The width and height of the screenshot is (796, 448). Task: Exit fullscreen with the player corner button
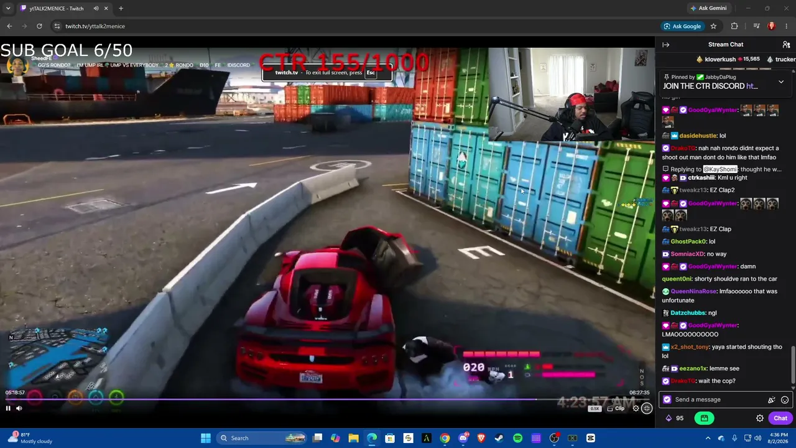pyautogui.click(x=647, y=408)
